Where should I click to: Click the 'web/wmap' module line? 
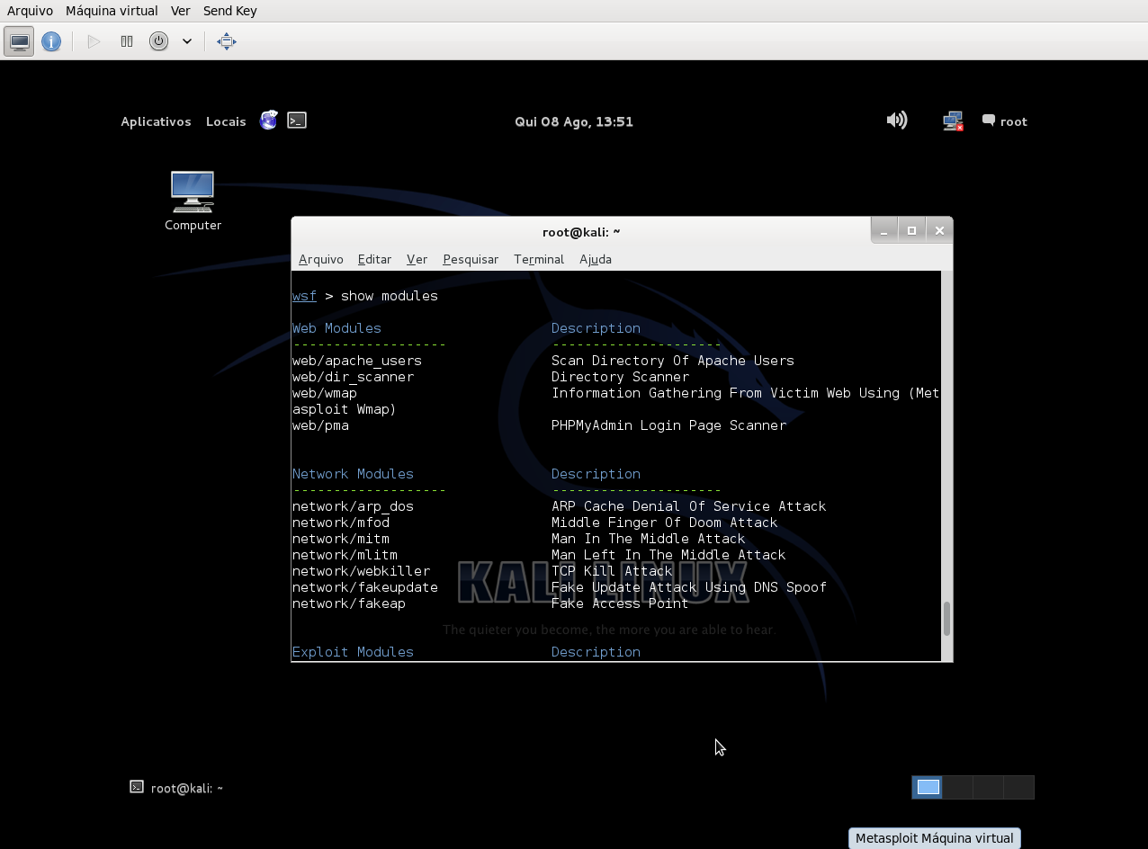325,393
